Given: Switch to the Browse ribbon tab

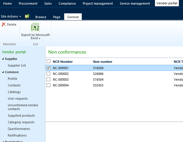Looking at the screenshot, I should (41, 17).
